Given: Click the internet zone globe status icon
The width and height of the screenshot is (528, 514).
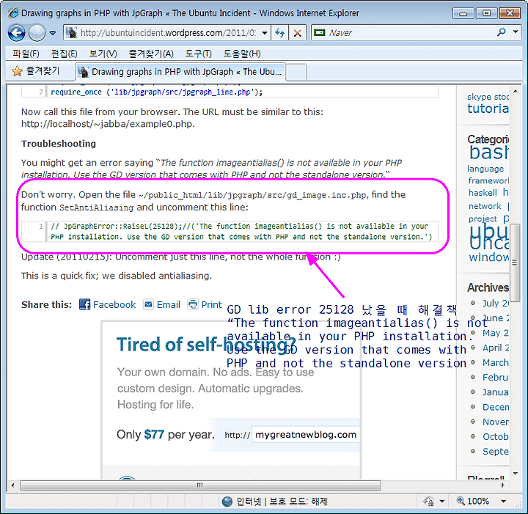Looking at the screenshot, I should click(x=227, y=502).
